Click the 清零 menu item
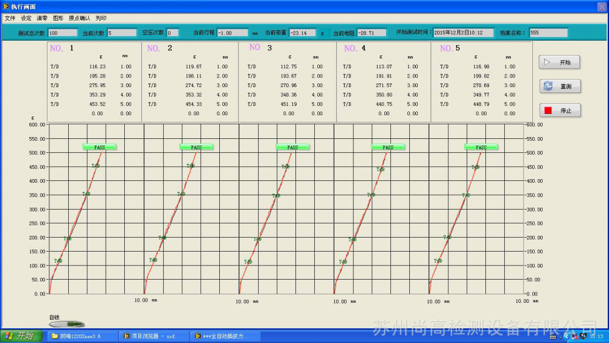This screenshot has width=609, height=343. click(42, 18)
